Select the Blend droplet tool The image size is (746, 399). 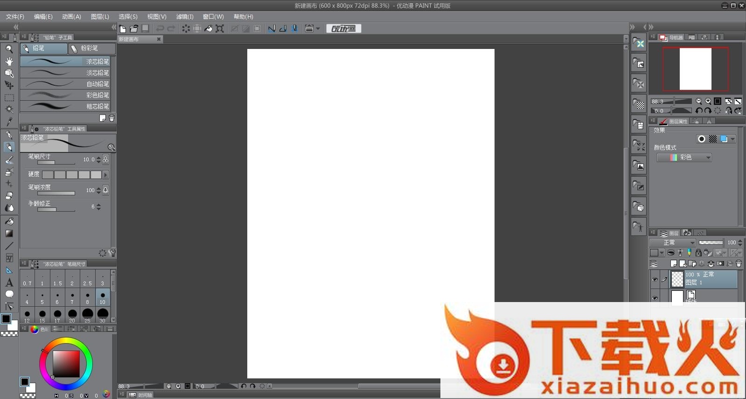pos(9,208)
